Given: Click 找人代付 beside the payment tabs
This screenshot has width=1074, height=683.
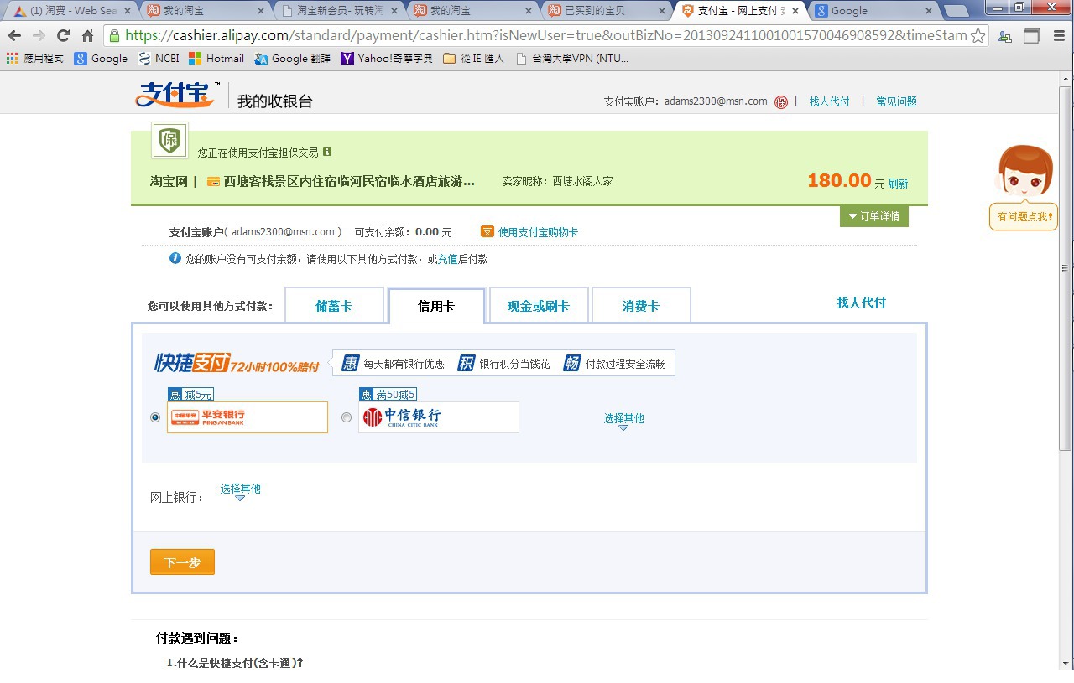Looking at the screenshot, I should (861, 303).
